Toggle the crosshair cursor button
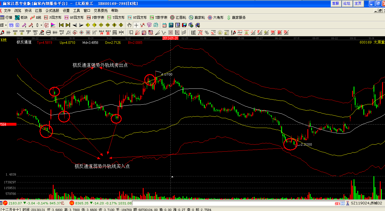Image resolution: width=385 pixels, height=211 pixels. click(x=136, y=25)
